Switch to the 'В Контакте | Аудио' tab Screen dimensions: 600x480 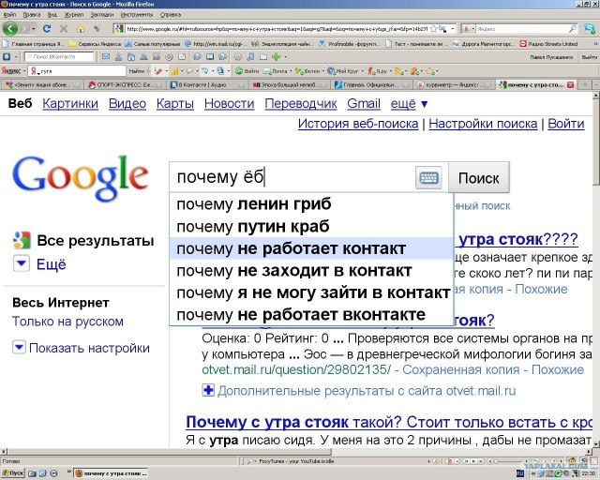point(207,84)
